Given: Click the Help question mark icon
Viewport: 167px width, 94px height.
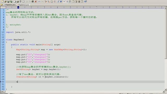Looking at the screenshot, I should [86, 2].
